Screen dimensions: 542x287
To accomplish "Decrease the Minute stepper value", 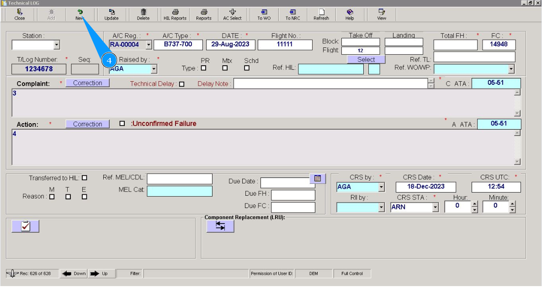I will (512, 210).
